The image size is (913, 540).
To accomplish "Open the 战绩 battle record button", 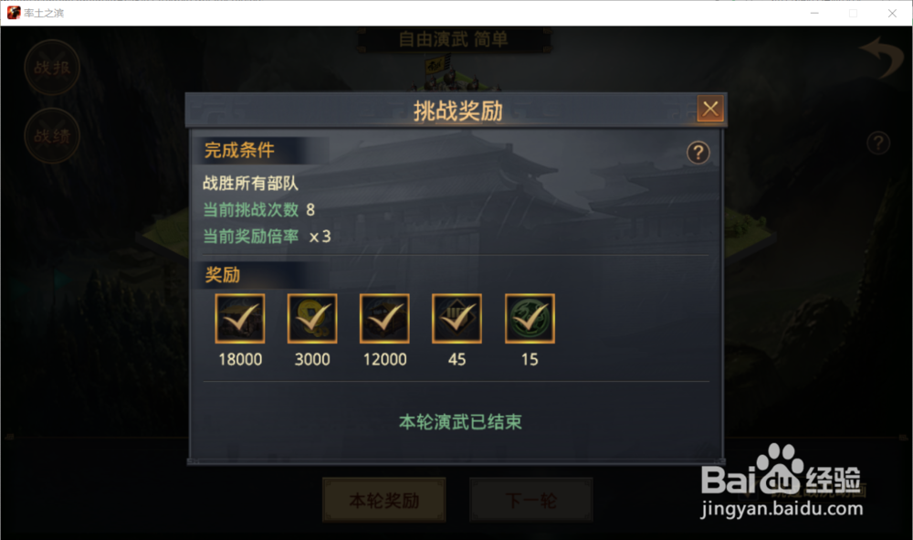I will tap(52, 136).
